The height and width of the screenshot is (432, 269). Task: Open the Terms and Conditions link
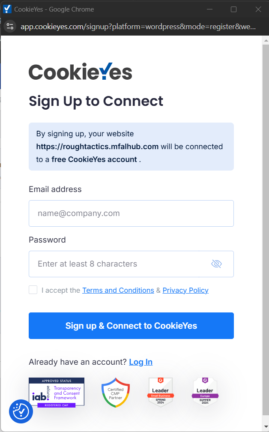118,291
